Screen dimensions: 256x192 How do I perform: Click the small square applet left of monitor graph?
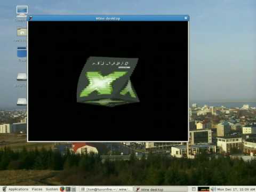coord(194,189)
